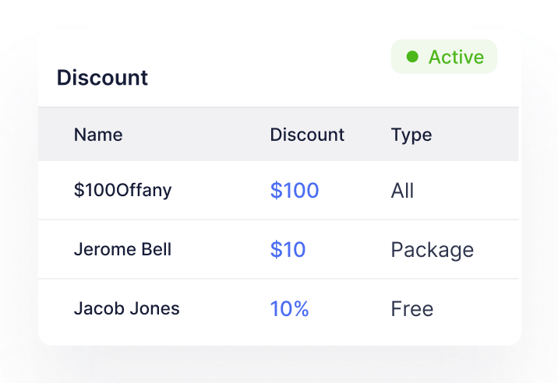This screenshot has height=383, width=558.
Task: Click the $10 discount value
Action: pyautogui.click(x=288, y=250)
